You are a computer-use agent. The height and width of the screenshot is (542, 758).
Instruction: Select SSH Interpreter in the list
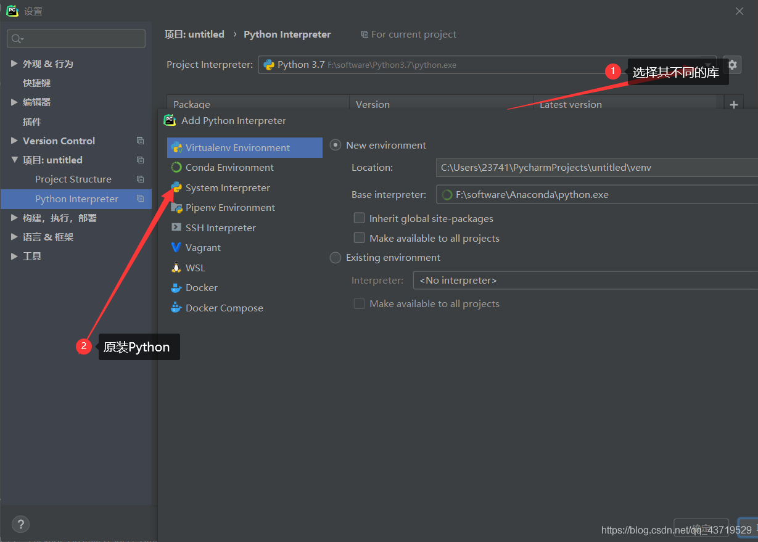click(x=245, y=228)
